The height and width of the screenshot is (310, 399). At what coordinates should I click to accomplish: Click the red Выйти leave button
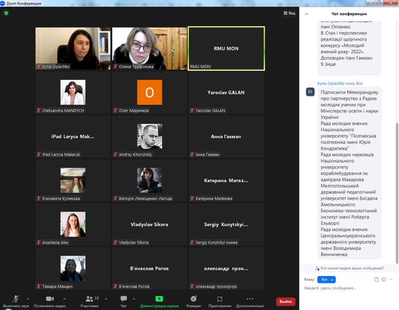click(285, 301)
